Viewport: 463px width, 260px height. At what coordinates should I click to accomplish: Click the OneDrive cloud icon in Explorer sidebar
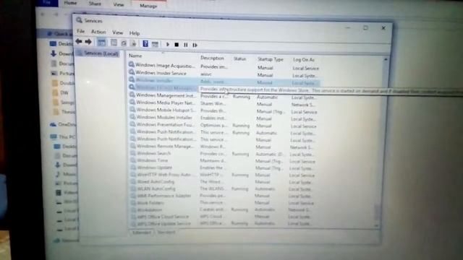tap(53, 124)
